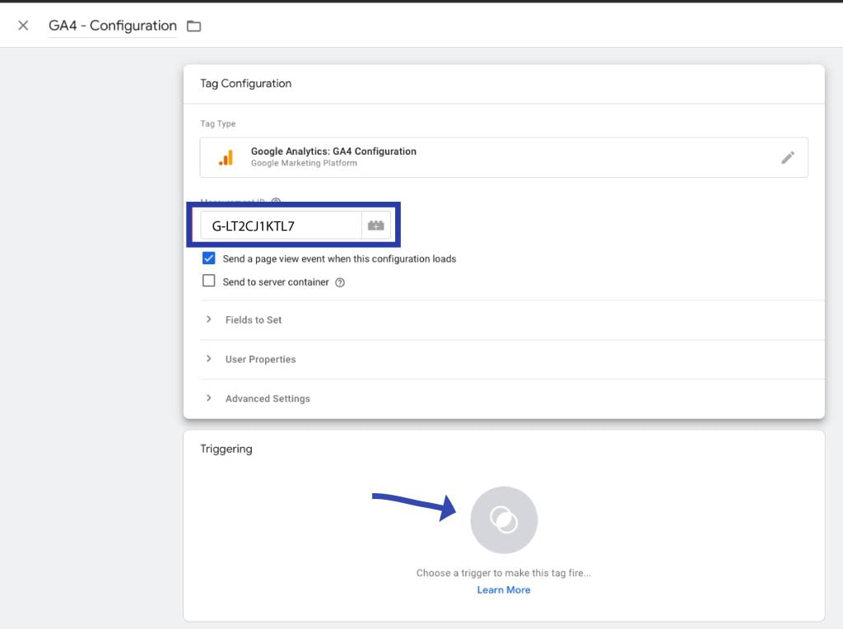Screen dimensions: 843x629
Task: Click the Google Analytics bar chart logo
Action: 226,157
